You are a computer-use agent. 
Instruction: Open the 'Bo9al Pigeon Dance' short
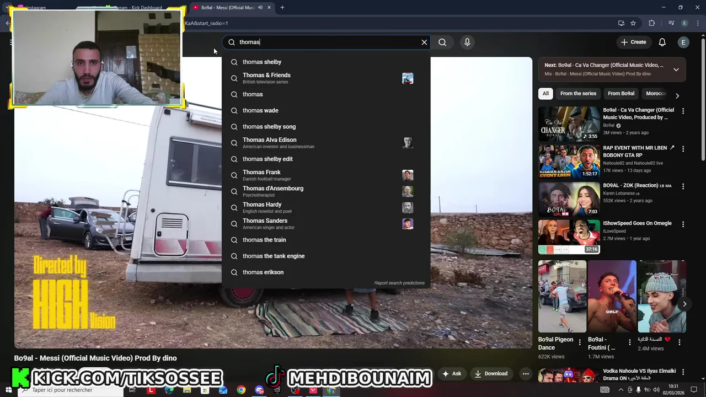562,296
